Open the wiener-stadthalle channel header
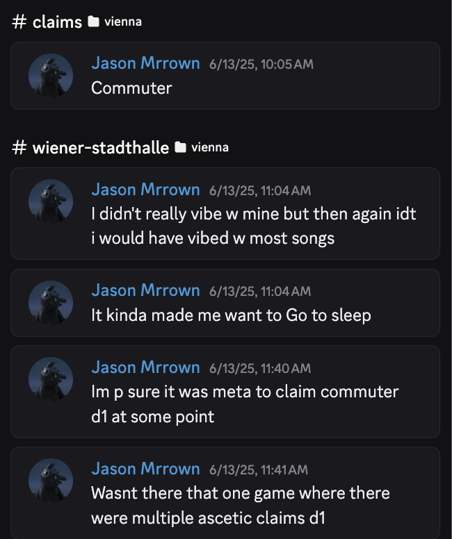Viewport: 452px width, 539px height. 101,147
